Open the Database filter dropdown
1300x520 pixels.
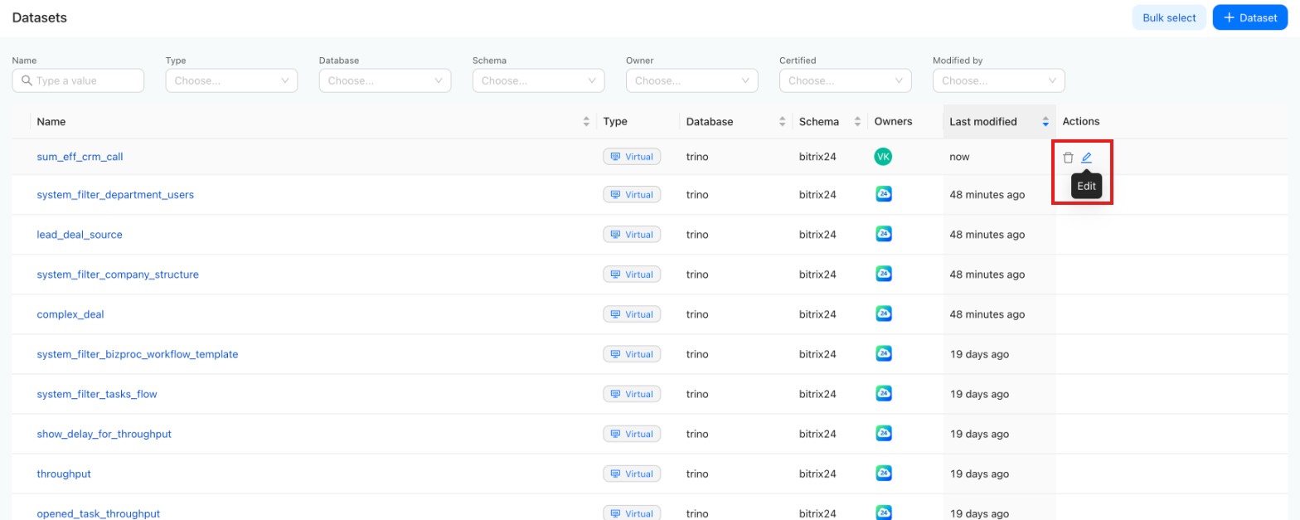click(385, 80)
